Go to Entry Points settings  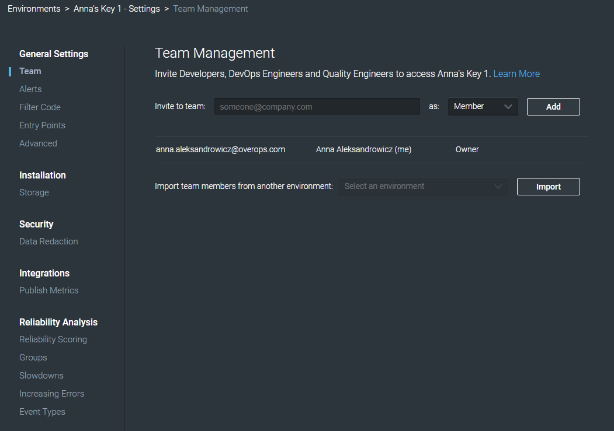click(x=42, y=125)
